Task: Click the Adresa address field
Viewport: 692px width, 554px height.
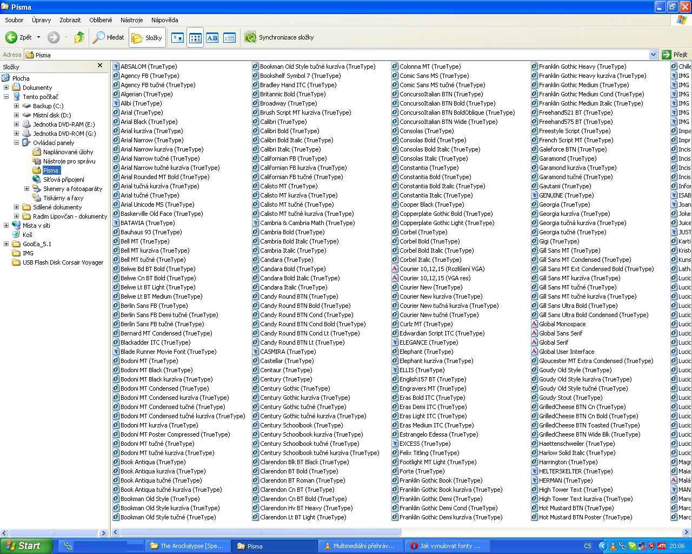Action: tap(341, 55)
